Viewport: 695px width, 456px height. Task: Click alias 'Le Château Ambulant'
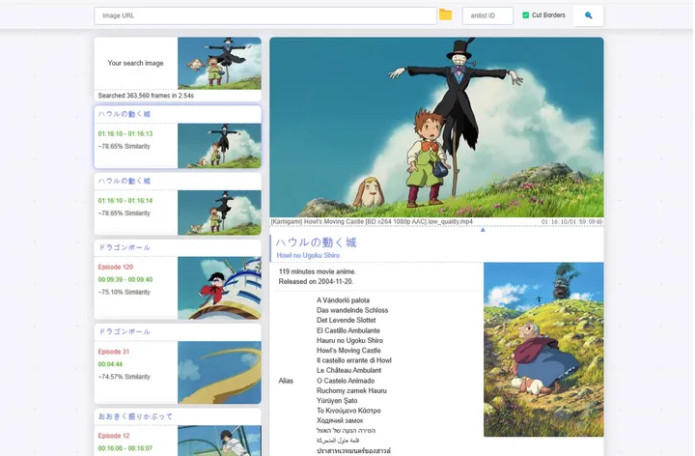[x=348, y=370]
